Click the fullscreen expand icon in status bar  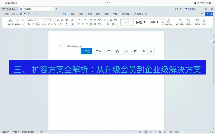coord(212,132)
